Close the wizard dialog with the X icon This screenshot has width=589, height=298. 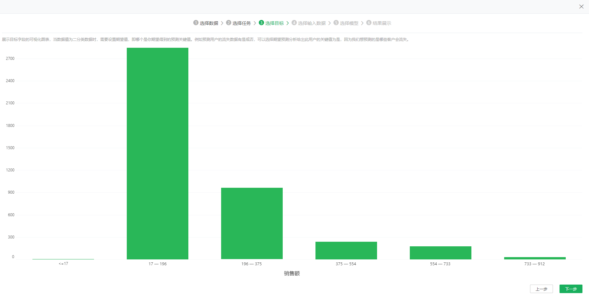coord(581,7)
